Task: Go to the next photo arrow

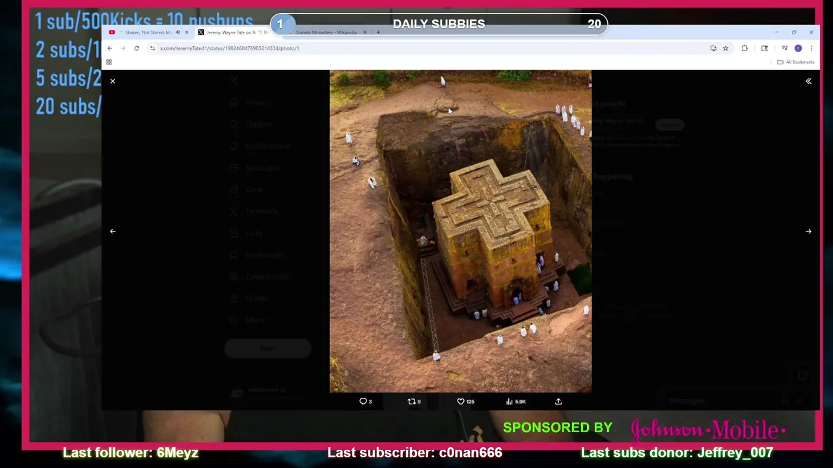Action: [x=808, y=231]
